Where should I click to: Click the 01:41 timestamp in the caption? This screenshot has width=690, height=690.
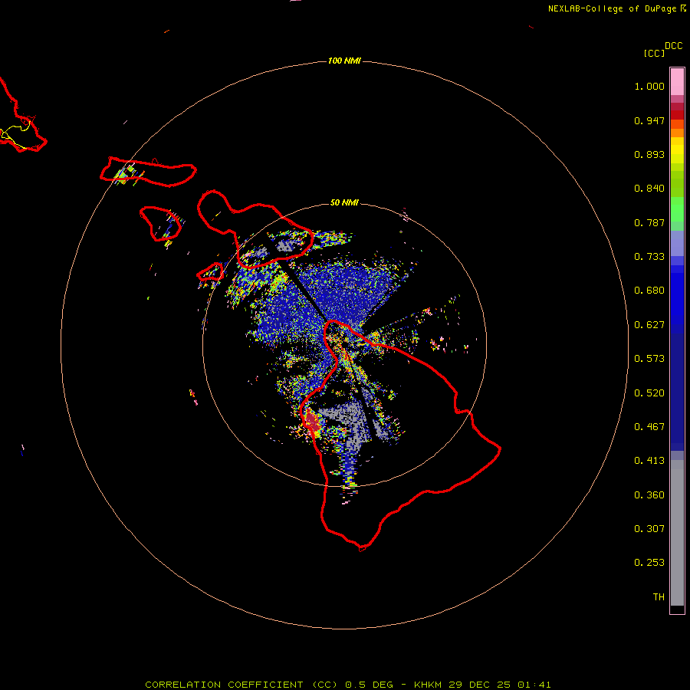[x=534, y=685]
